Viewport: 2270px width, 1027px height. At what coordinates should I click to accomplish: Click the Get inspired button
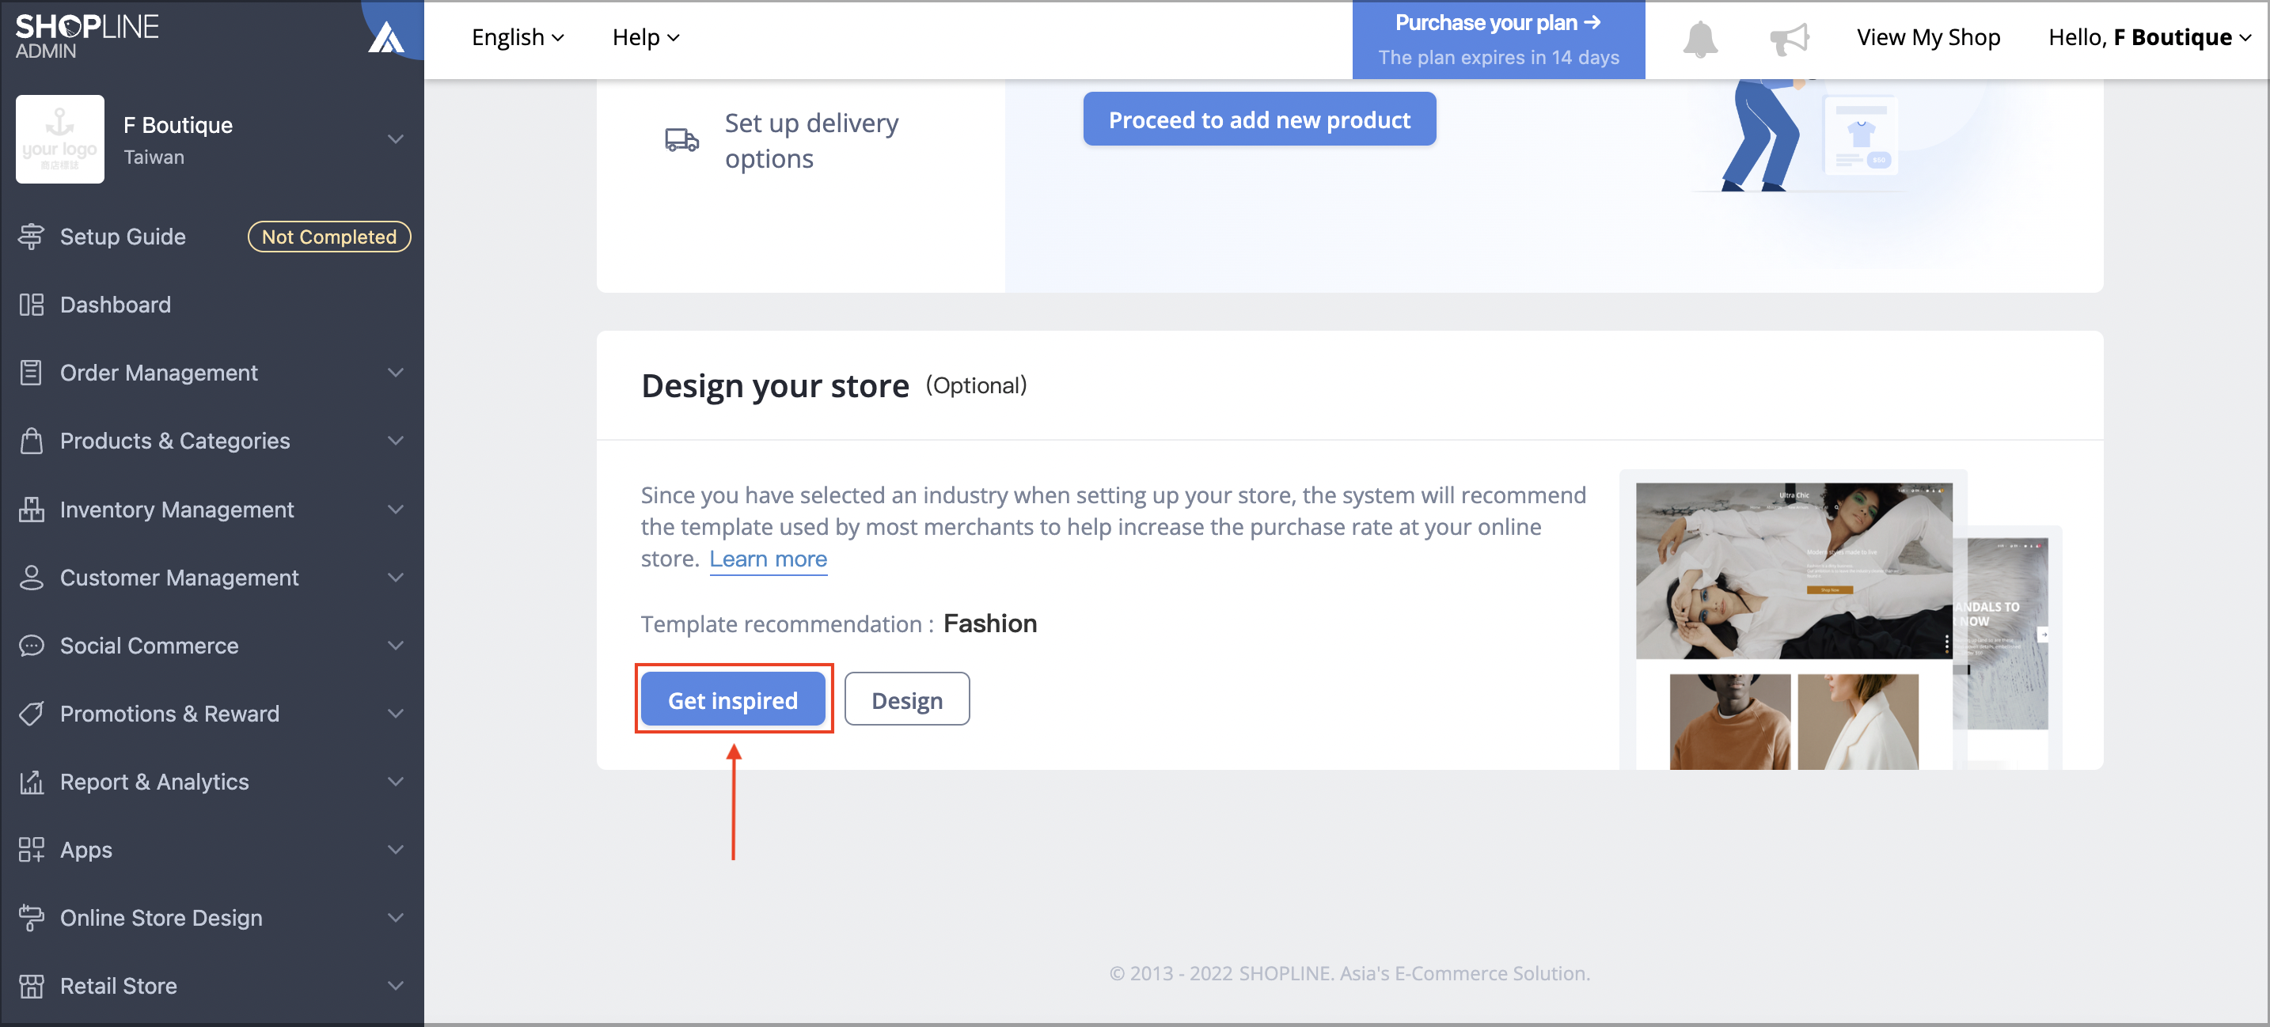tap(733, 699)
